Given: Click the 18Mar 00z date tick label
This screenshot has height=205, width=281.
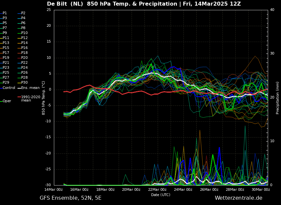Looking at the screenshot, I should point(105,189).
